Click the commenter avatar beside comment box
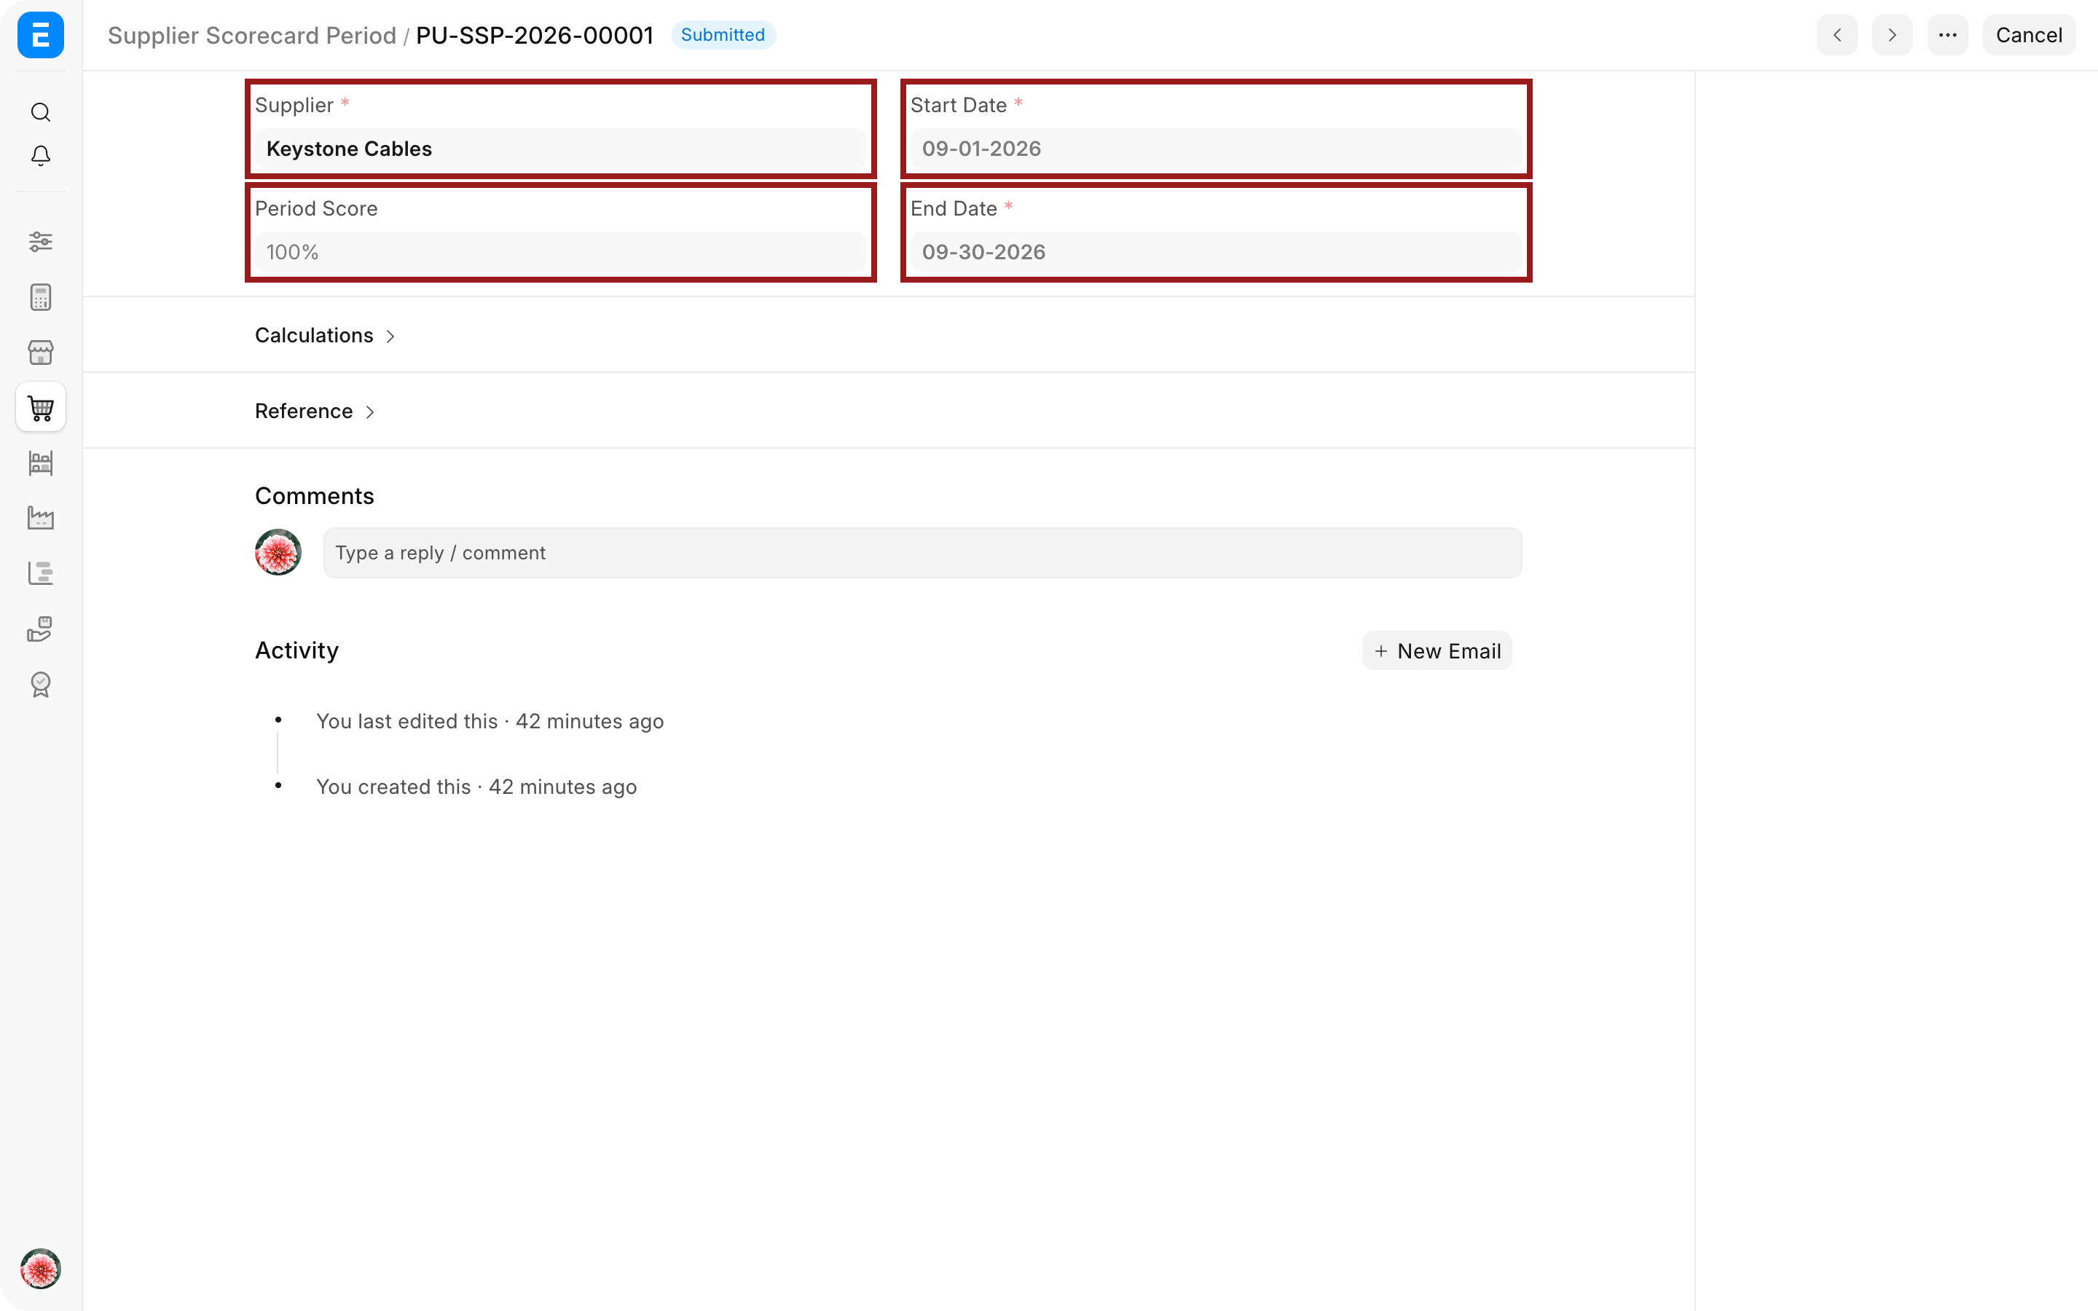This screenshot has width=2098, height=1311. (x=278, y=552)
